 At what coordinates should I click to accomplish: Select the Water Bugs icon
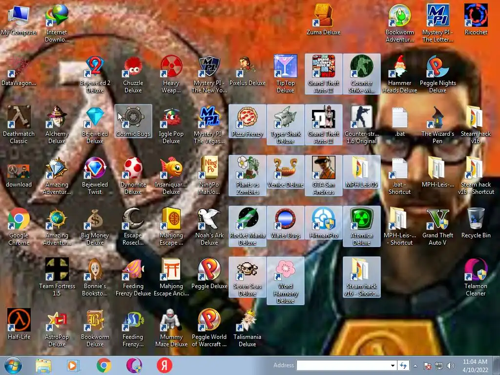pyautogui.click(x=285, y=223)
